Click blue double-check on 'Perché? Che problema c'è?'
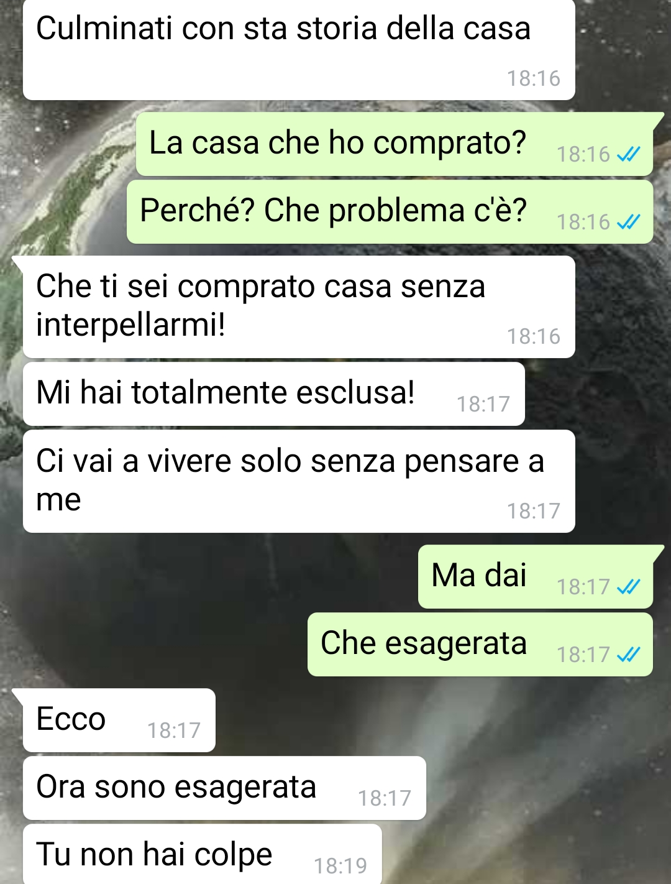 628,221
